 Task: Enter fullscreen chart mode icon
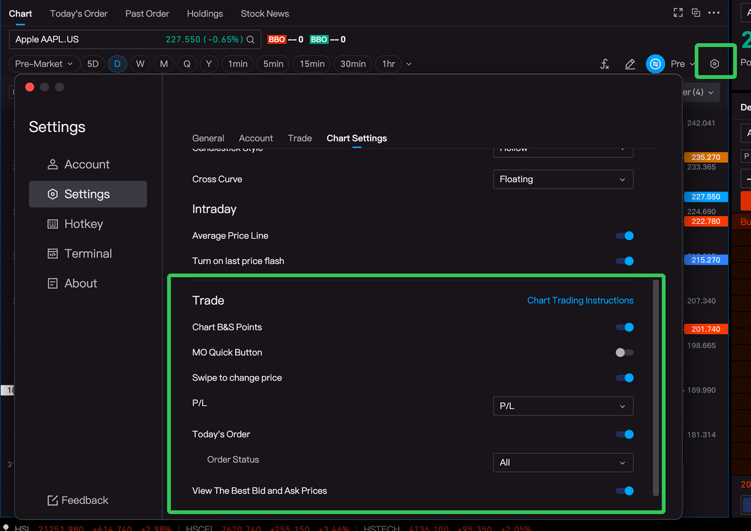[x=678, y=13]
